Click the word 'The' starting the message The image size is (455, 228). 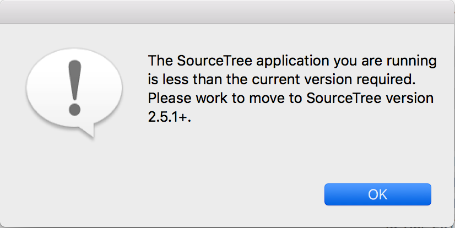pos(161,61)
